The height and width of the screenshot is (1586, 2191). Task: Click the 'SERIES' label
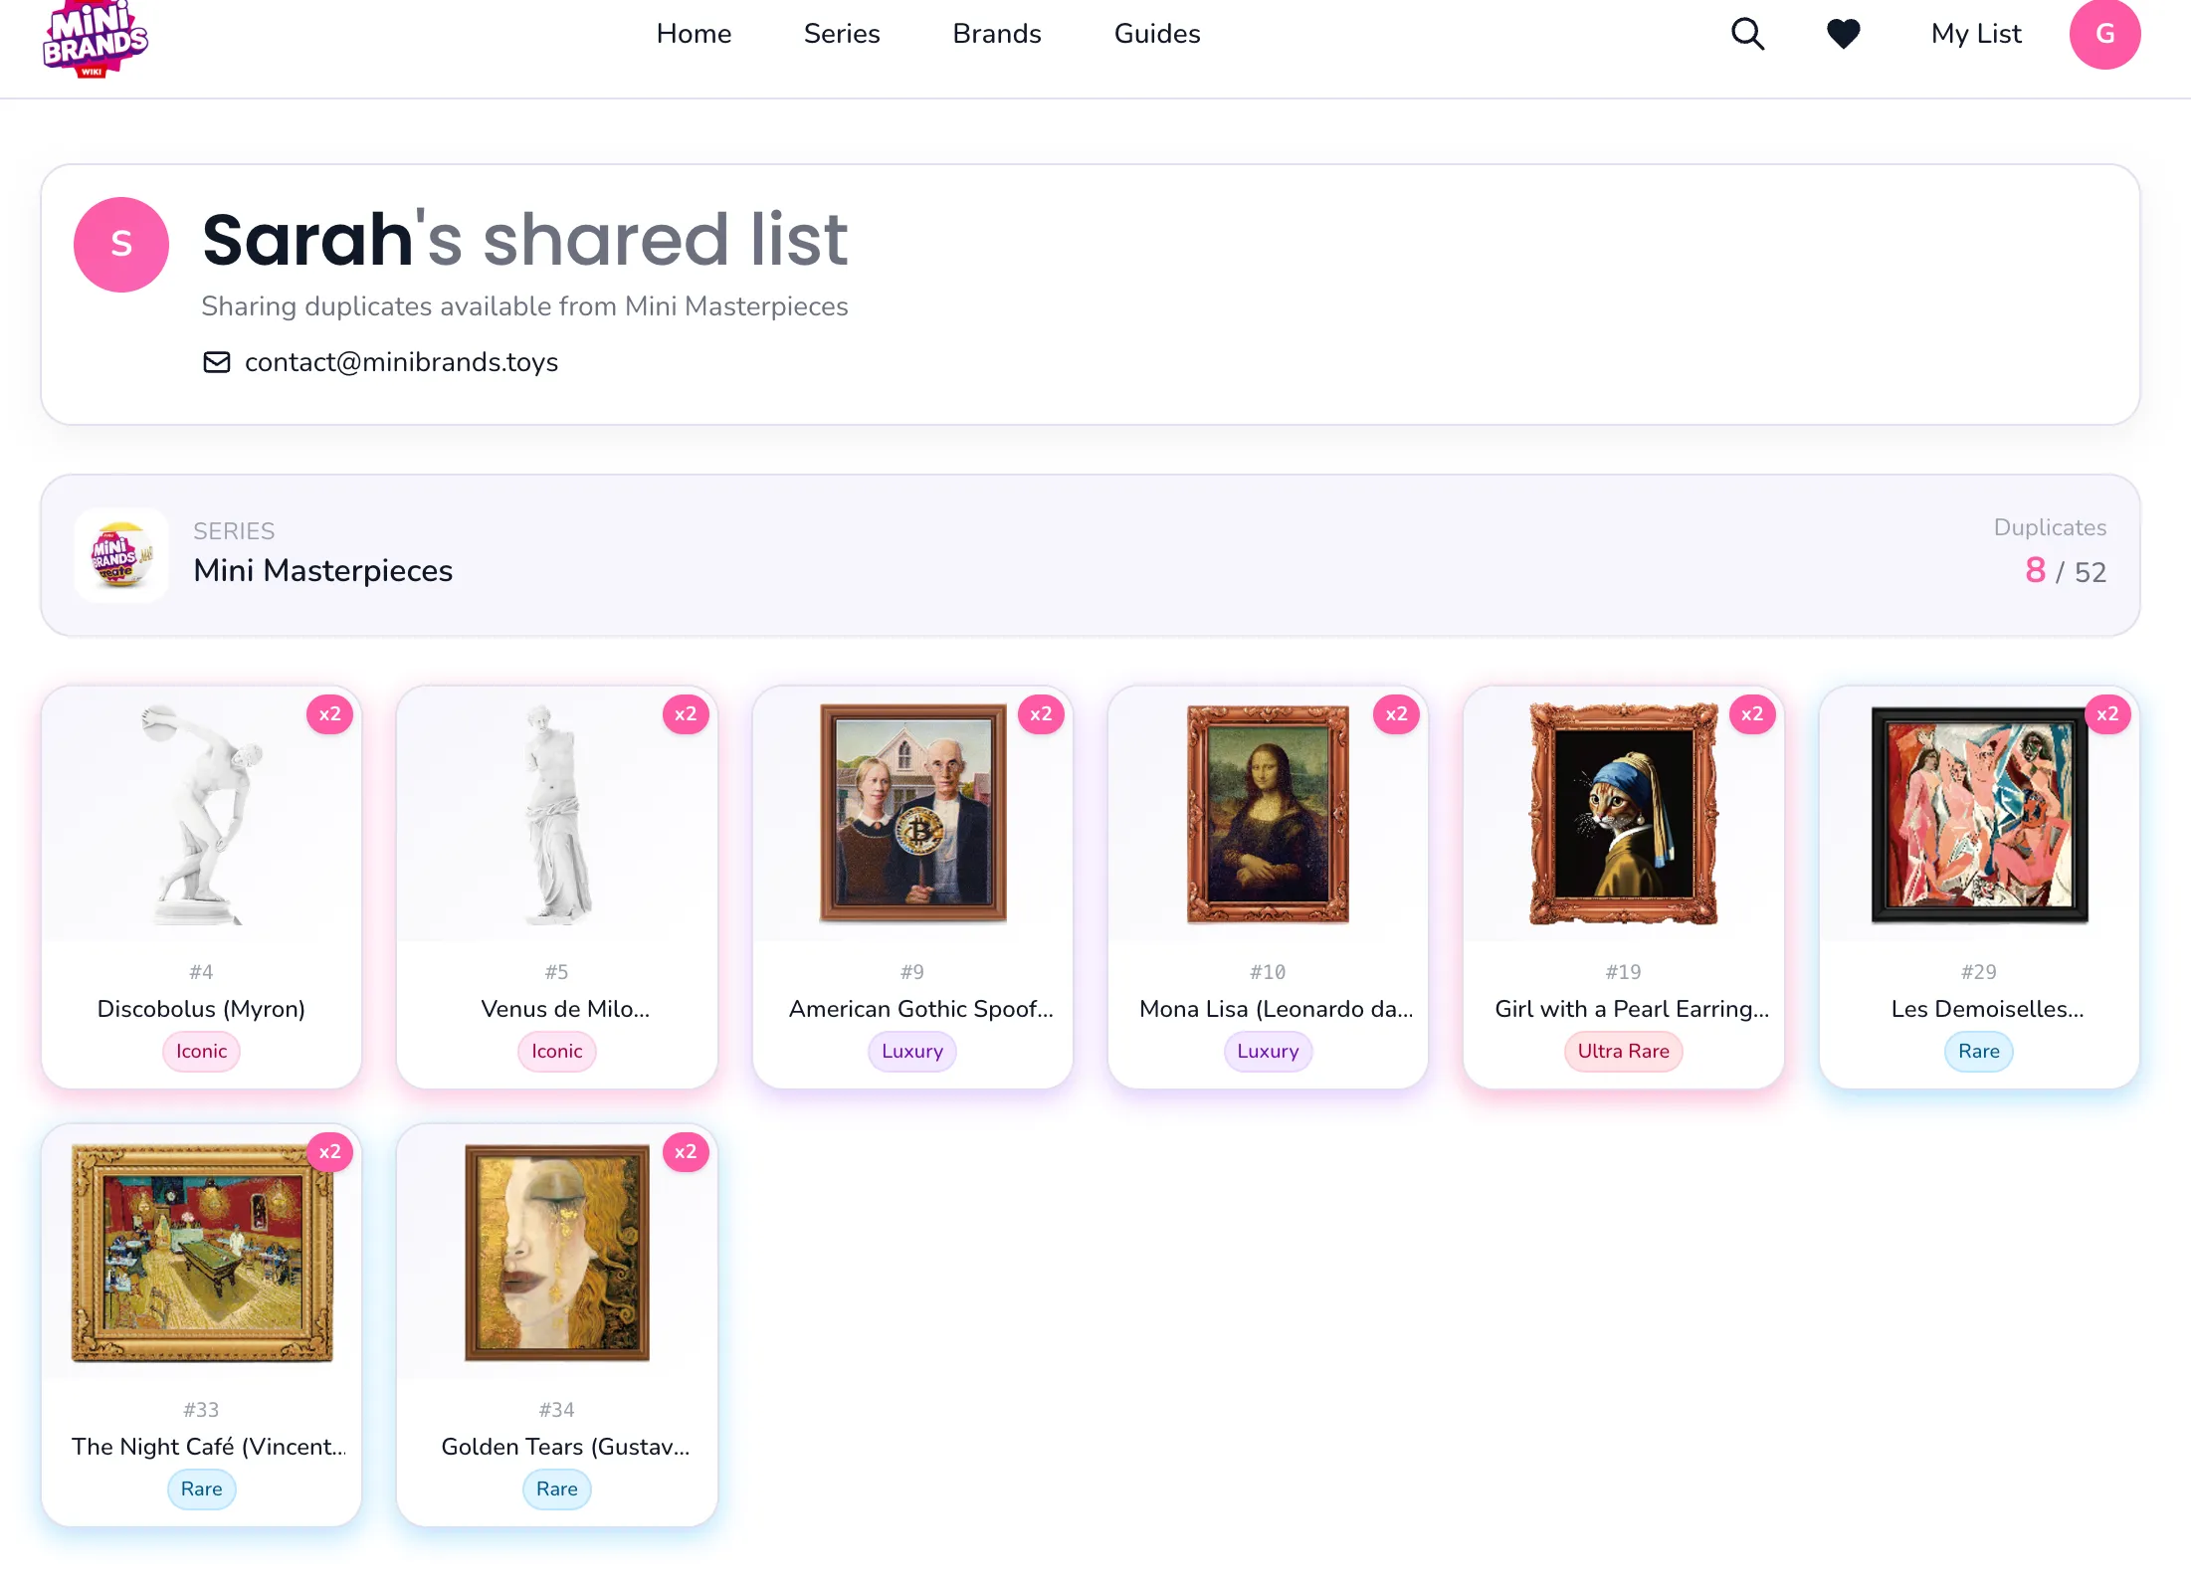[234, 530]
